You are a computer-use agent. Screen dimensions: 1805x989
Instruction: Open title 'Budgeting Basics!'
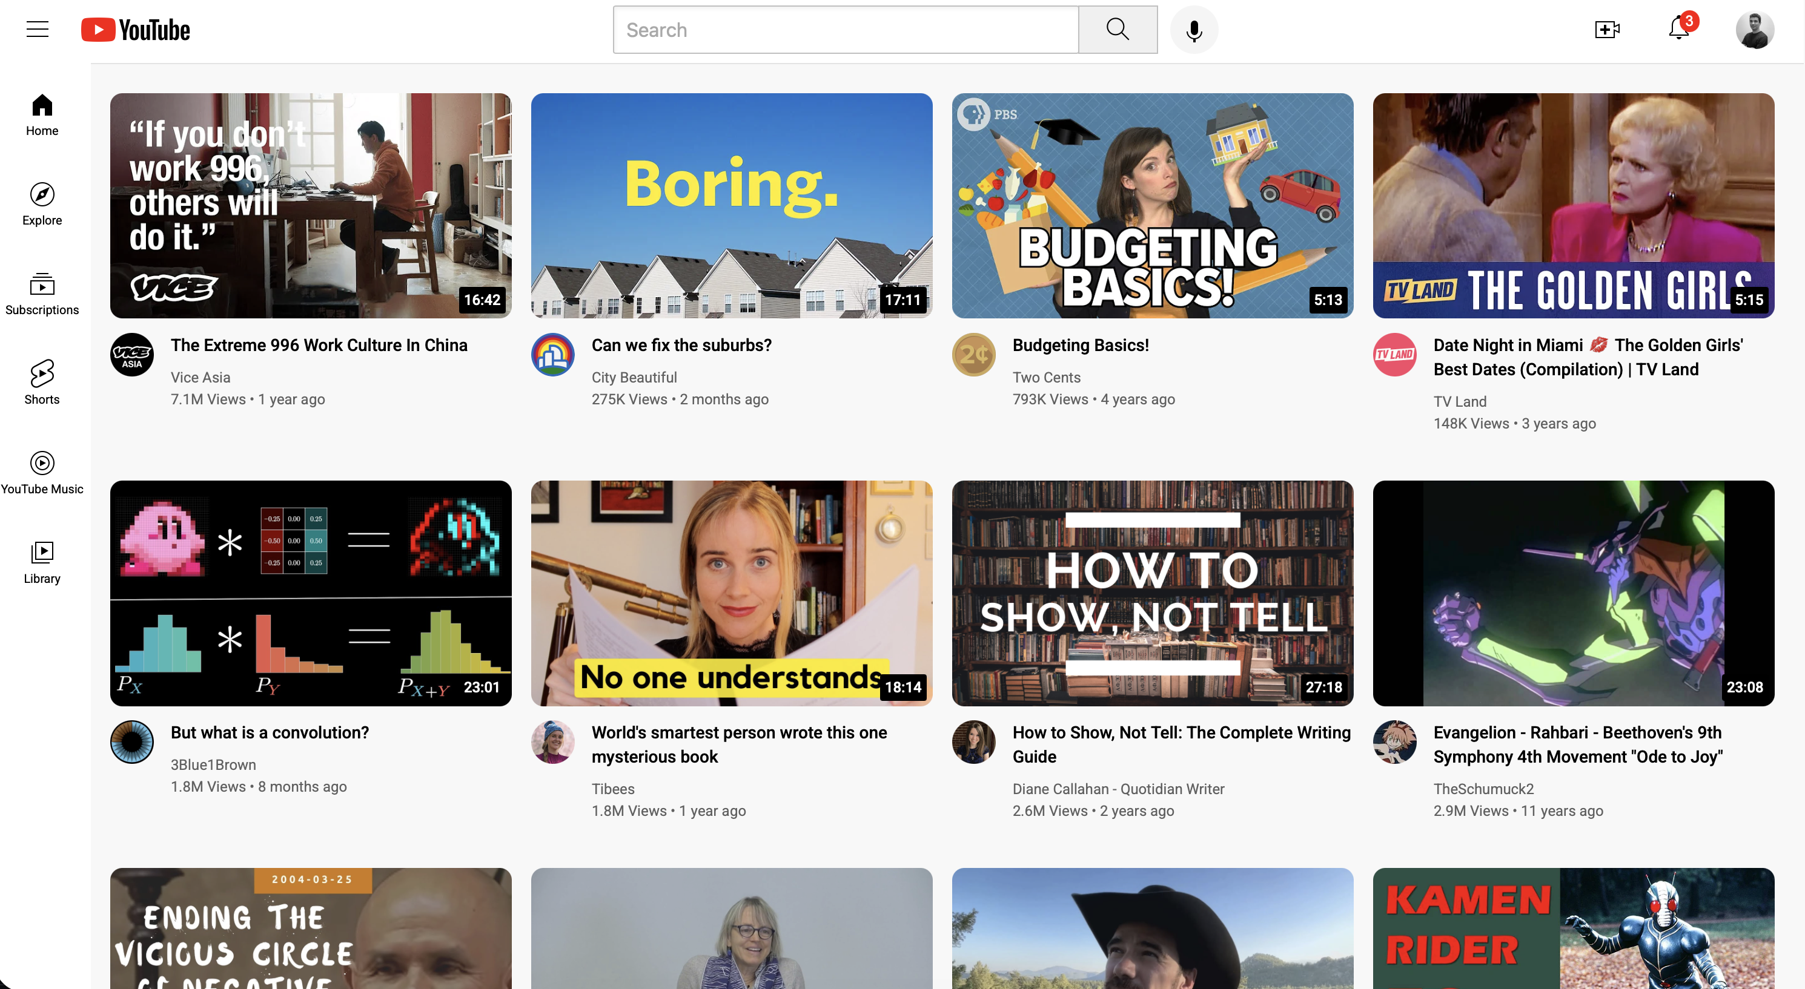[1081, 346]
